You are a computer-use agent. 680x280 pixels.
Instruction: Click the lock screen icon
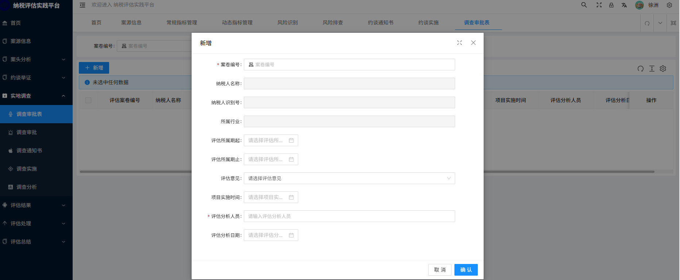pos(611,5)
